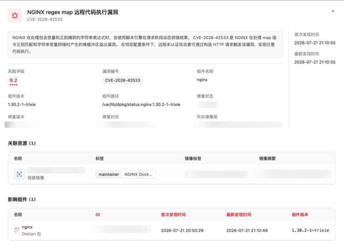The width and height of the screenshot is (344, 250).
Task: Click the 容器镜像 resource type text
Action: coord(36,178)
